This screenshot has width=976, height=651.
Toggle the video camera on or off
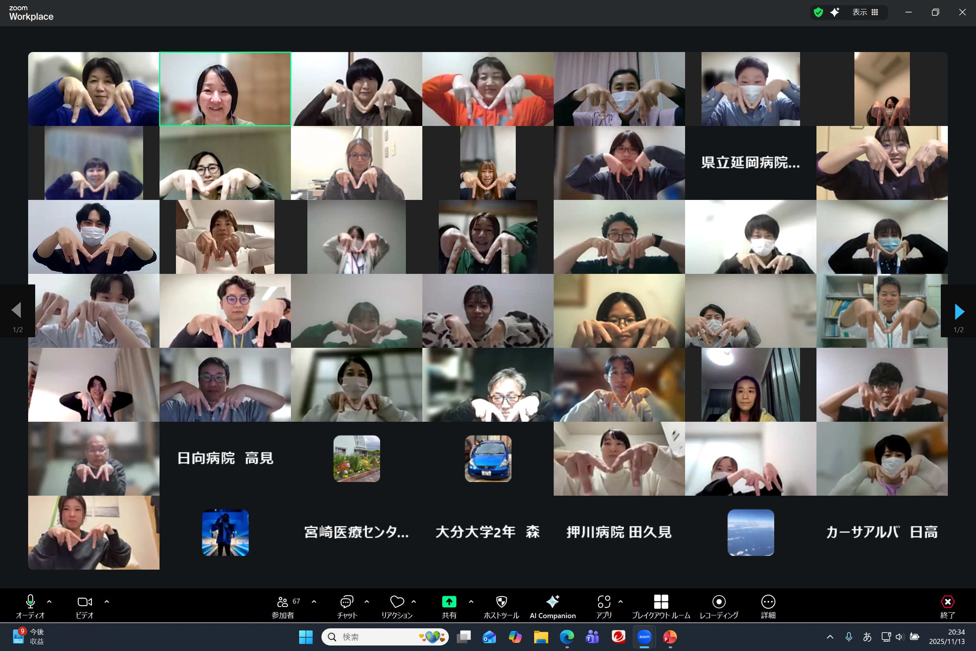84,602
